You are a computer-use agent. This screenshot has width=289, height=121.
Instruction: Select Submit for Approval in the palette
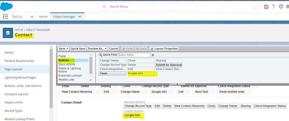click(168, 65)
